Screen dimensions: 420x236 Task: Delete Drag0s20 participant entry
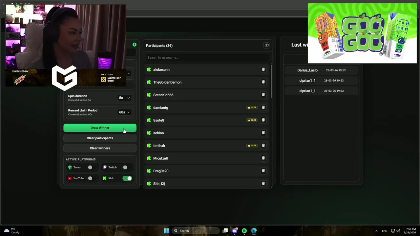pyautogui.click(x=263, y=171)
